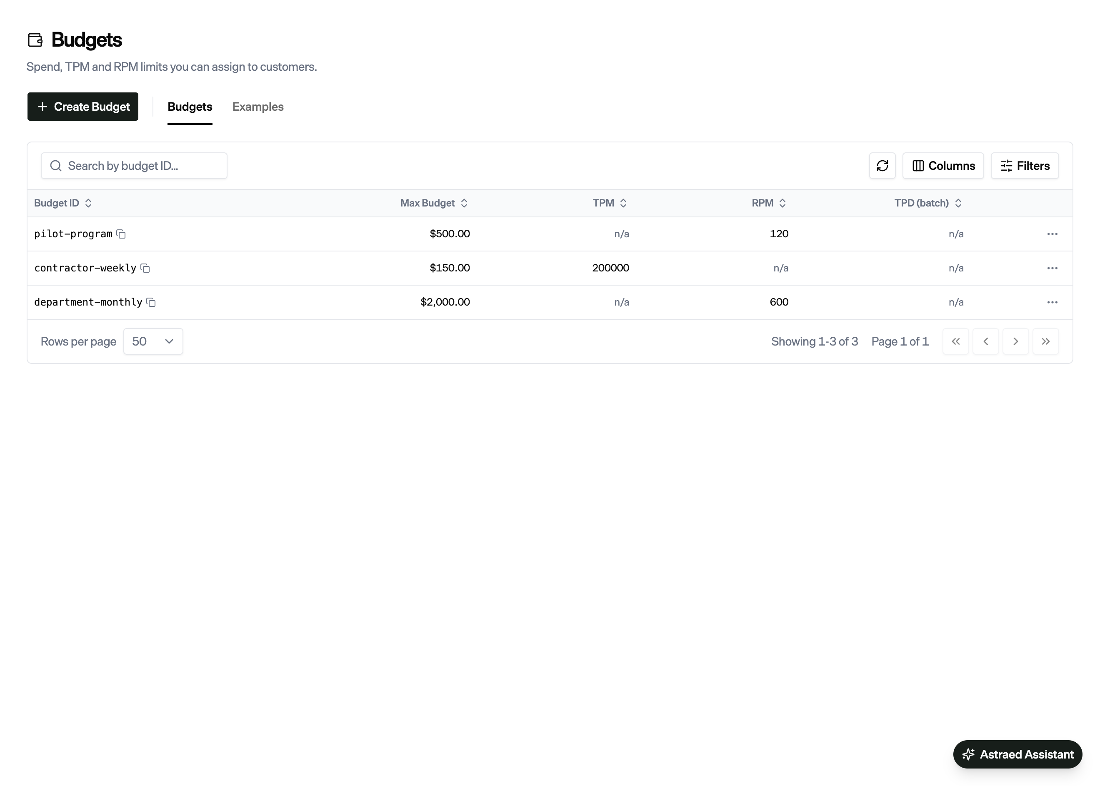The height and width of the screenshot is (786, 1100).
Task: Click the 600 RPM value
Action: pyautogui.click(x=779, y=302)
